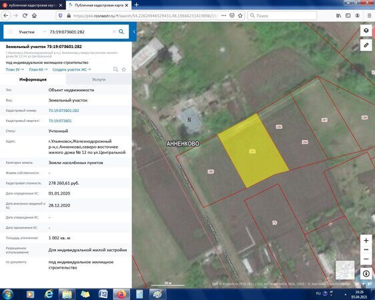Open the Windows Start menu
The height and width of the screenshot is (300, 375).
[7, 294]
